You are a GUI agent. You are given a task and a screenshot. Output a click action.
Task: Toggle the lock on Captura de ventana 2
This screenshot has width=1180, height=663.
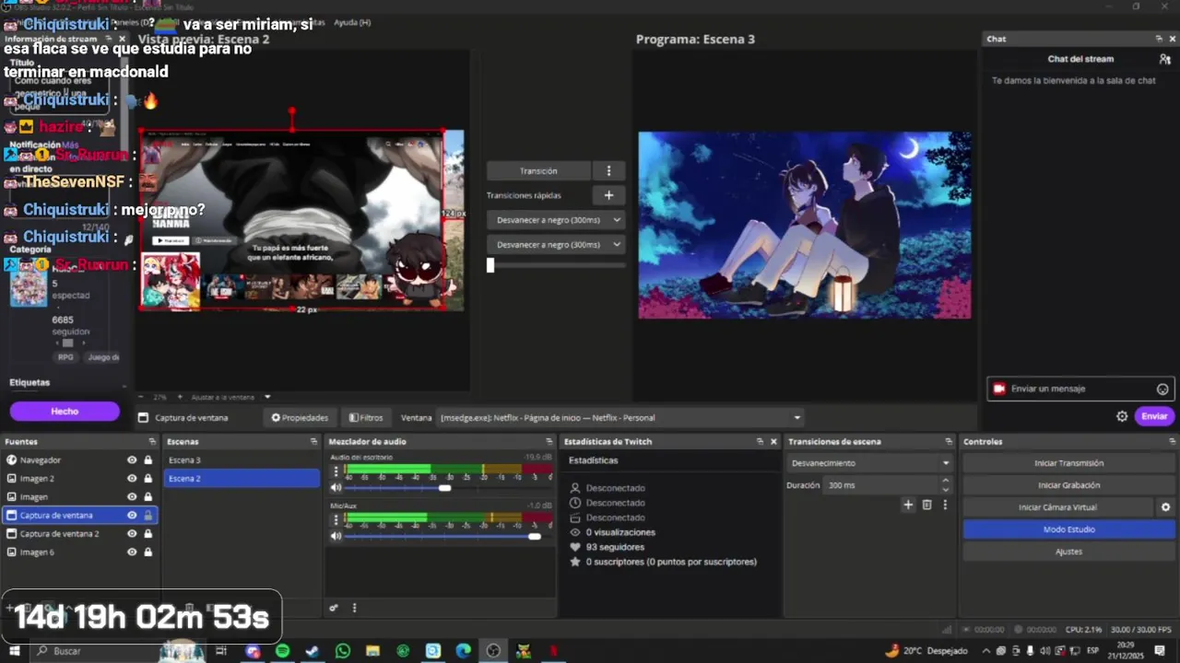point(147,534)
